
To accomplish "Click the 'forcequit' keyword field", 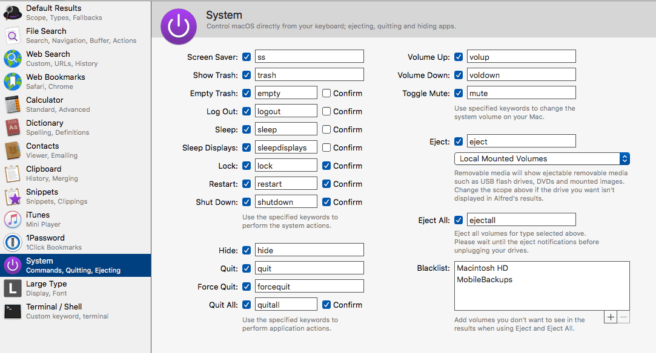I will pyautogui.click(x=309, y=287).
